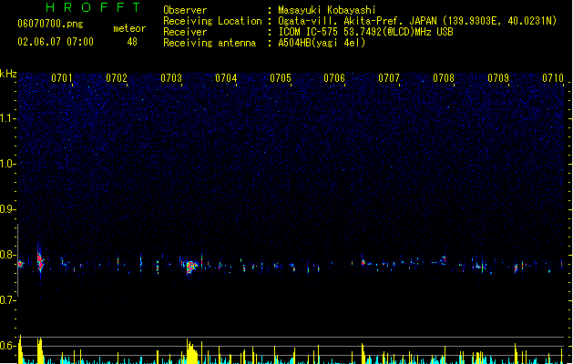The height and width of the screenshot is (364, 573).
Task: Click the meteor count value 48
Action: pyautogui.click(x=132, y=42)
